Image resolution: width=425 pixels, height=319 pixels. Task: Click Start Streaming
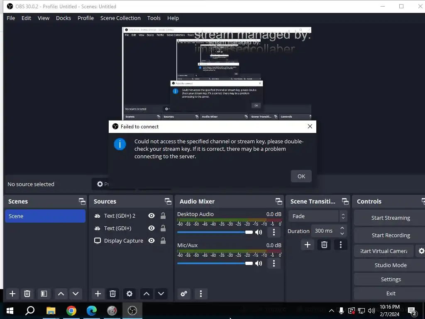pos(390,218)
